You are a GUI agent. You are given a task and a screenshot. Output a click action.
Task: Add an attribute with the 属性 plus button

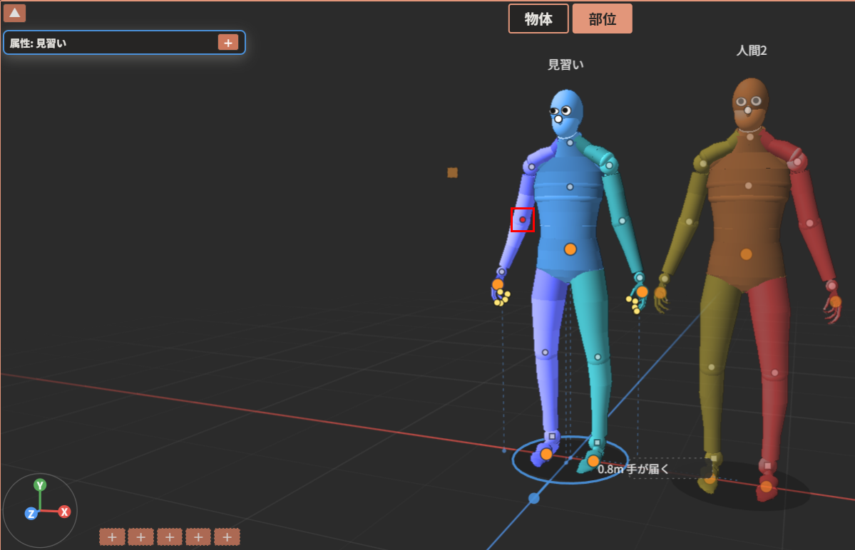(228, 43)
